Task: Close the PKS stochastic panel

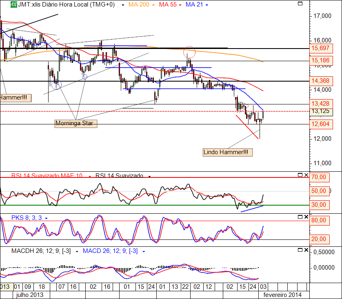Action: tap(306, 217)
